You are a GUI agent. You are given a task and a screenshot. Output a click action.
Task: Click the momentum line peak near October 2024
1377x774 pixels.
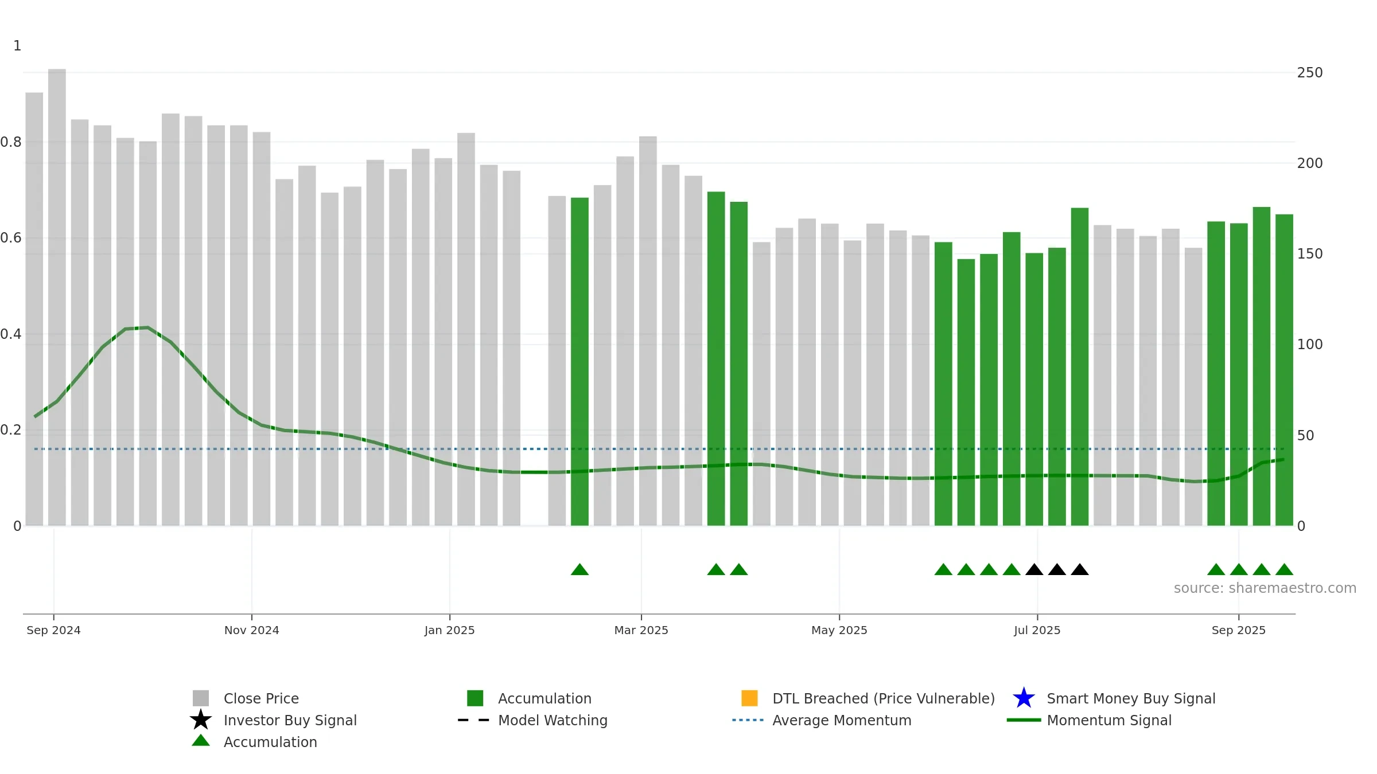pos(147,328)
